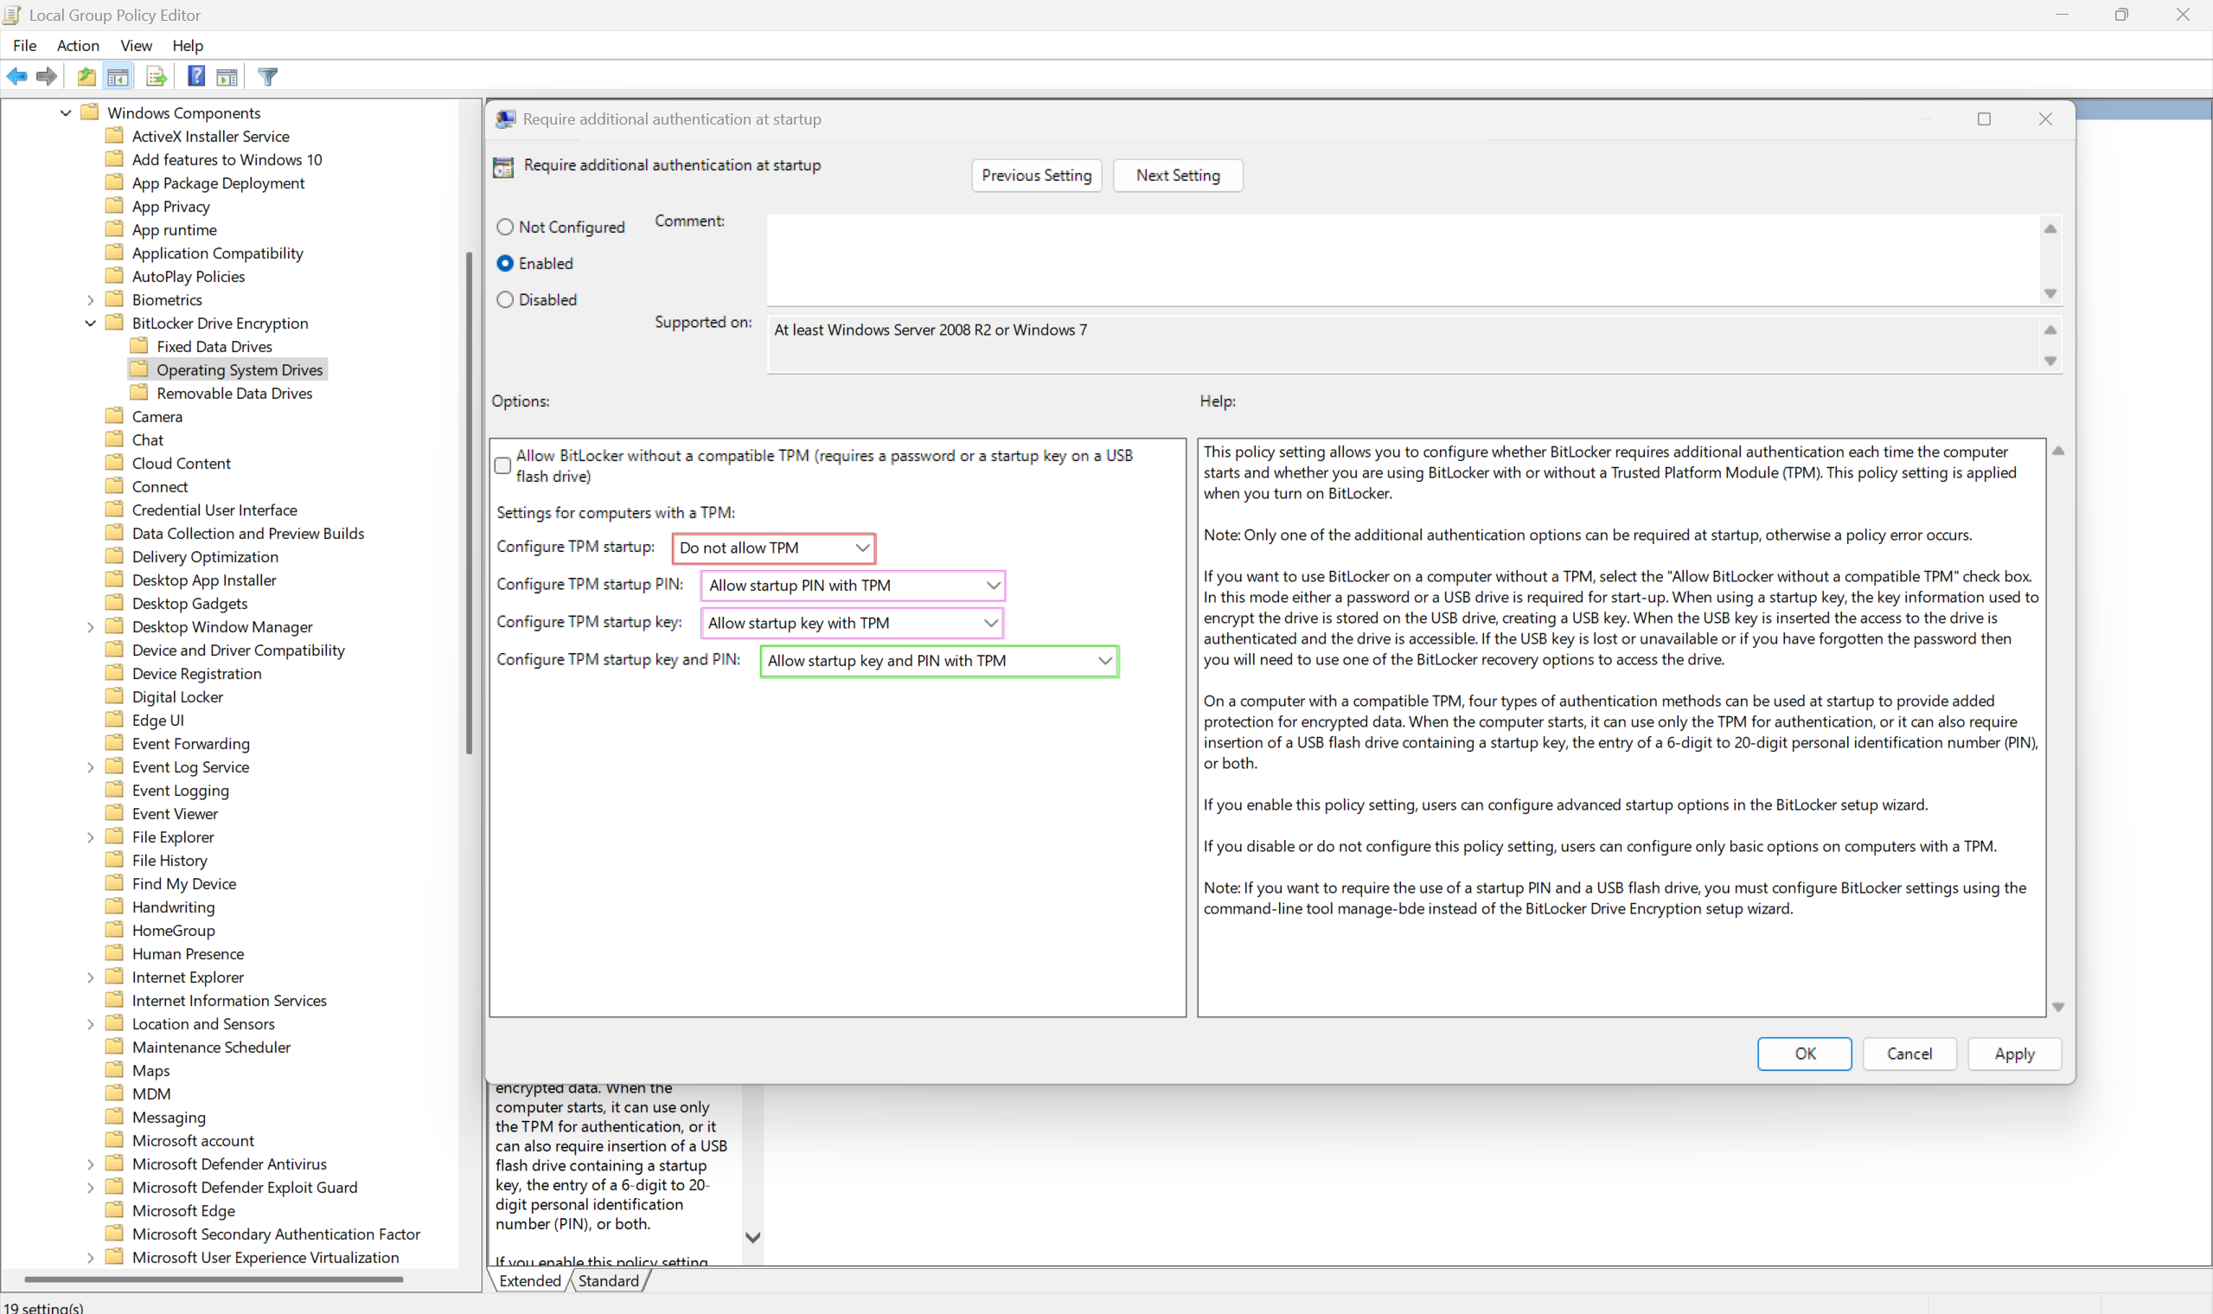This screenshot has height=1314, width=2213.
Task: Open the blue Help question mark icon
Action: pos(196,77)
